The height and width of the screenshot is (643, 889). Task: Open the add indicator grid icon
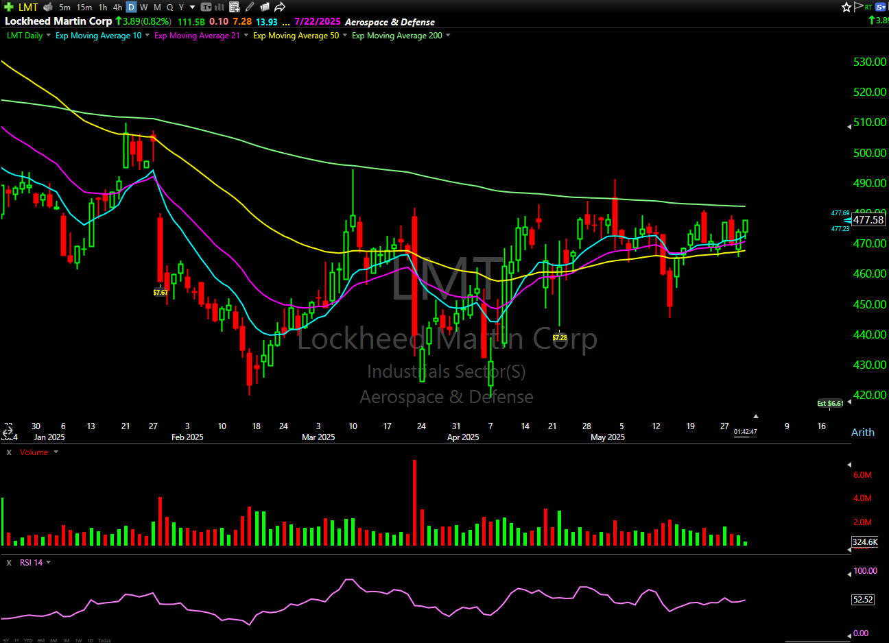pos(235,7)
